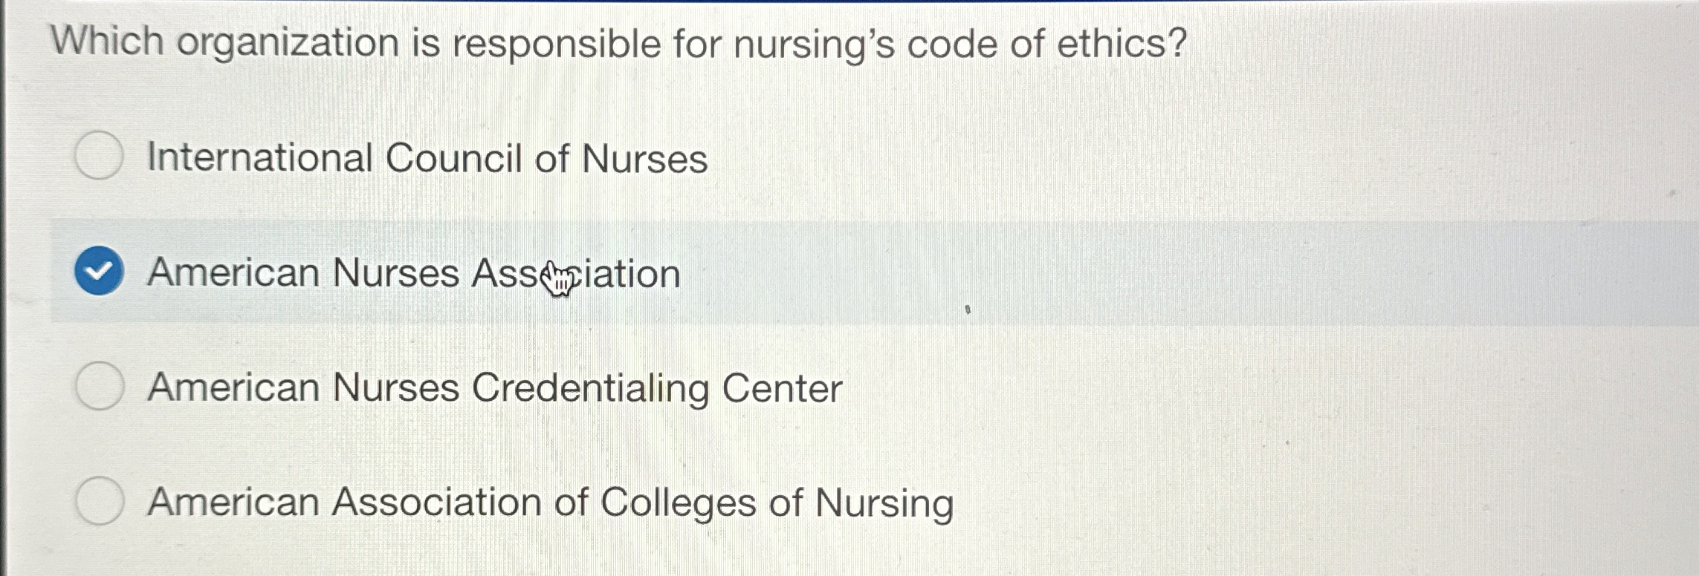Choose the American Nurses Credentialing Center radio circle
The width and height of the screenshot is (1699, 576).
coord(99,387)
